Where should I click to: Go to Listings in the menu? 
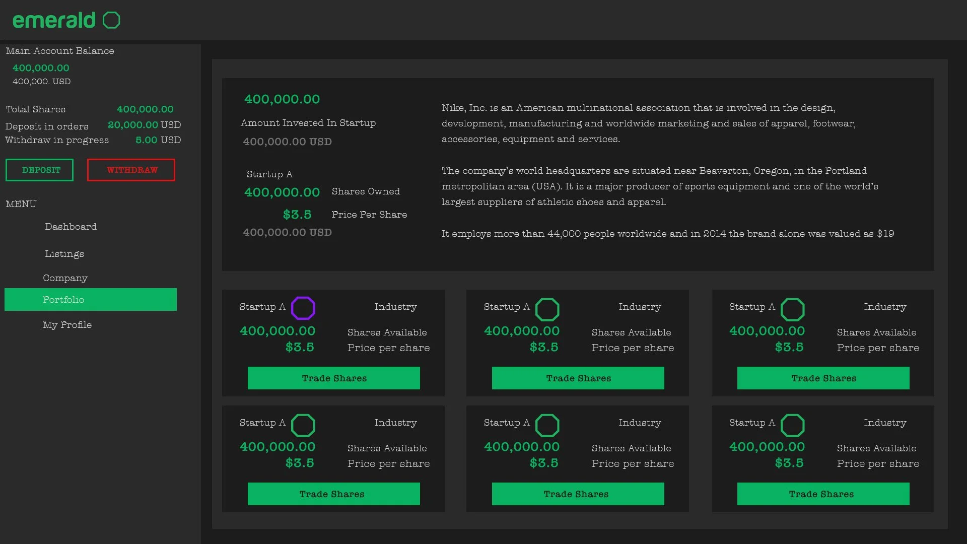(x=64, y=254)
